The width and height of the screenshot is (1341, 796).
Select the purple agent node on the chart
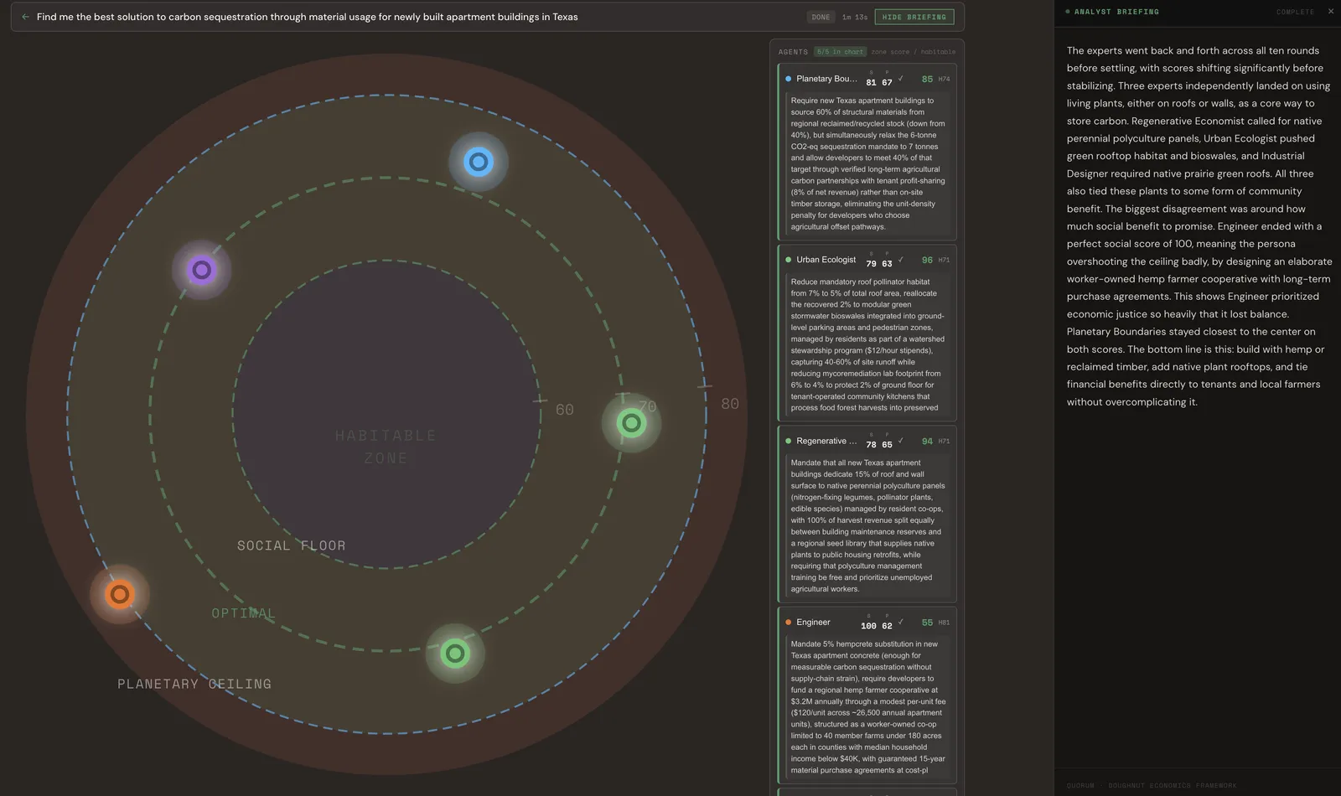pyautogui.click(x=201, y=270)
